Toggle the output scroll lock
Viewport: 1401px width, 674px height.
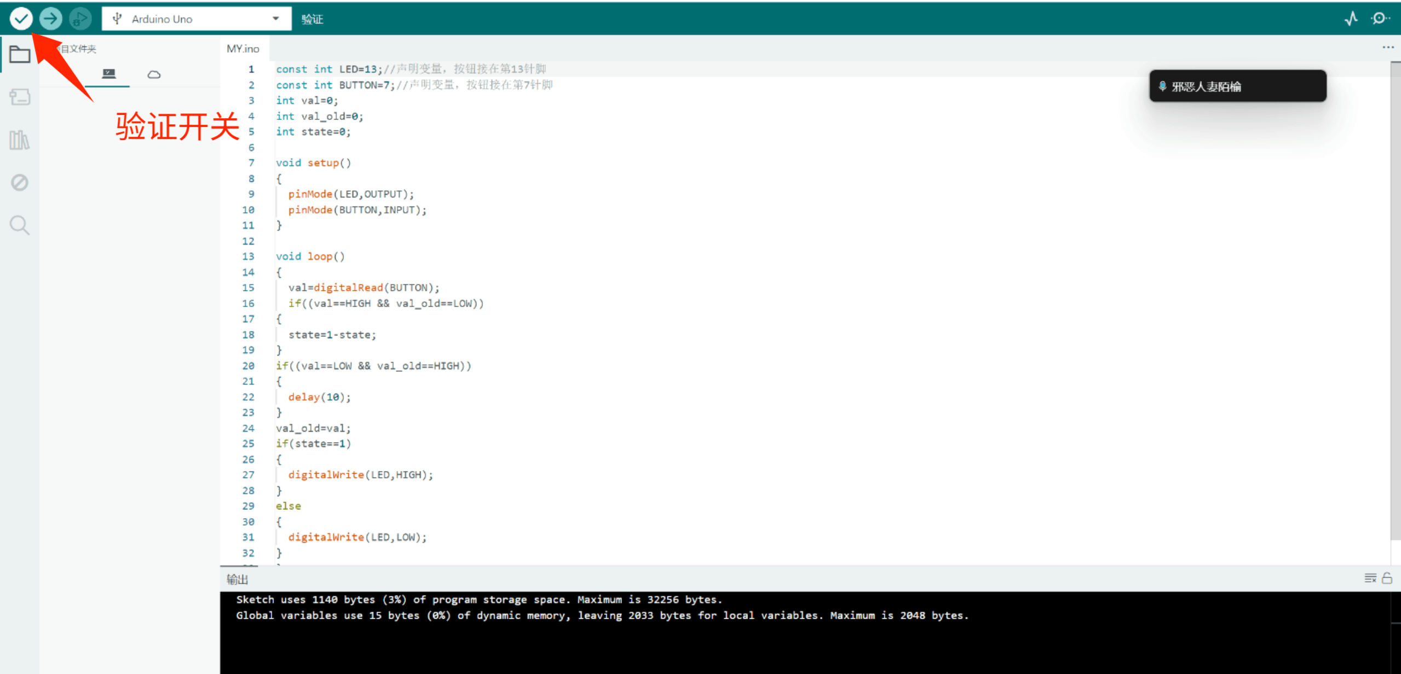tap(1387, 578)
